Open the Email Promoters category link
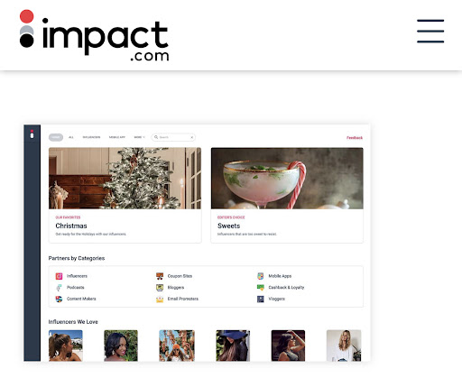Viewport: 462px width, 378px height. tap(183, 299)
